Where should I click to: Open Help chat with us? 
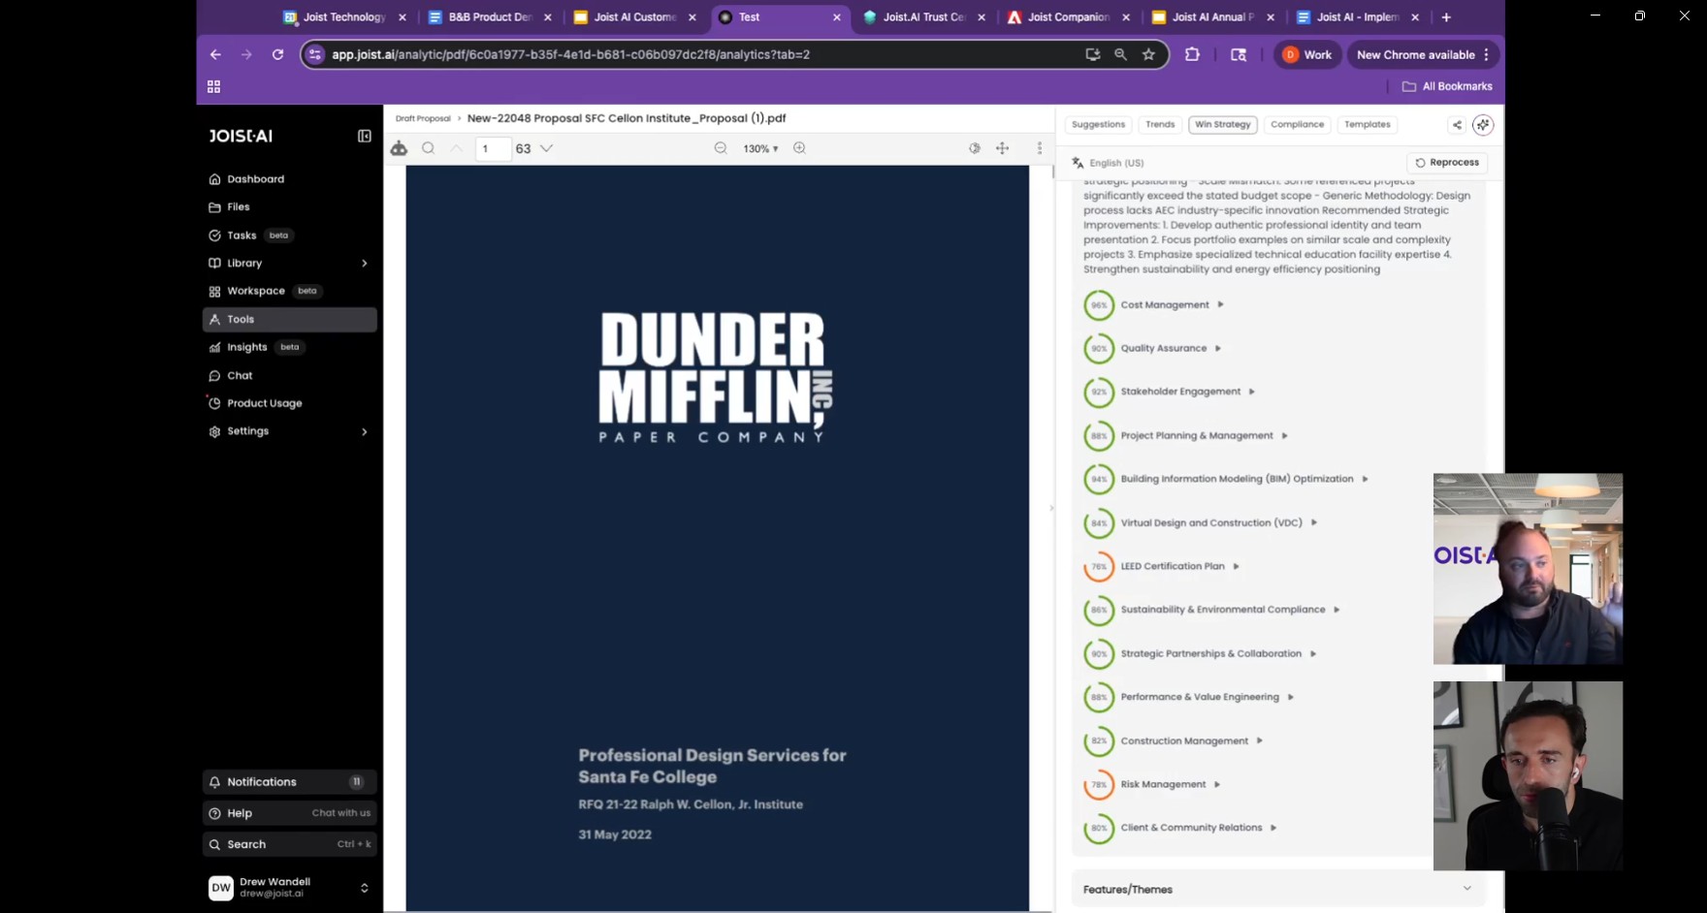point(289,813)
